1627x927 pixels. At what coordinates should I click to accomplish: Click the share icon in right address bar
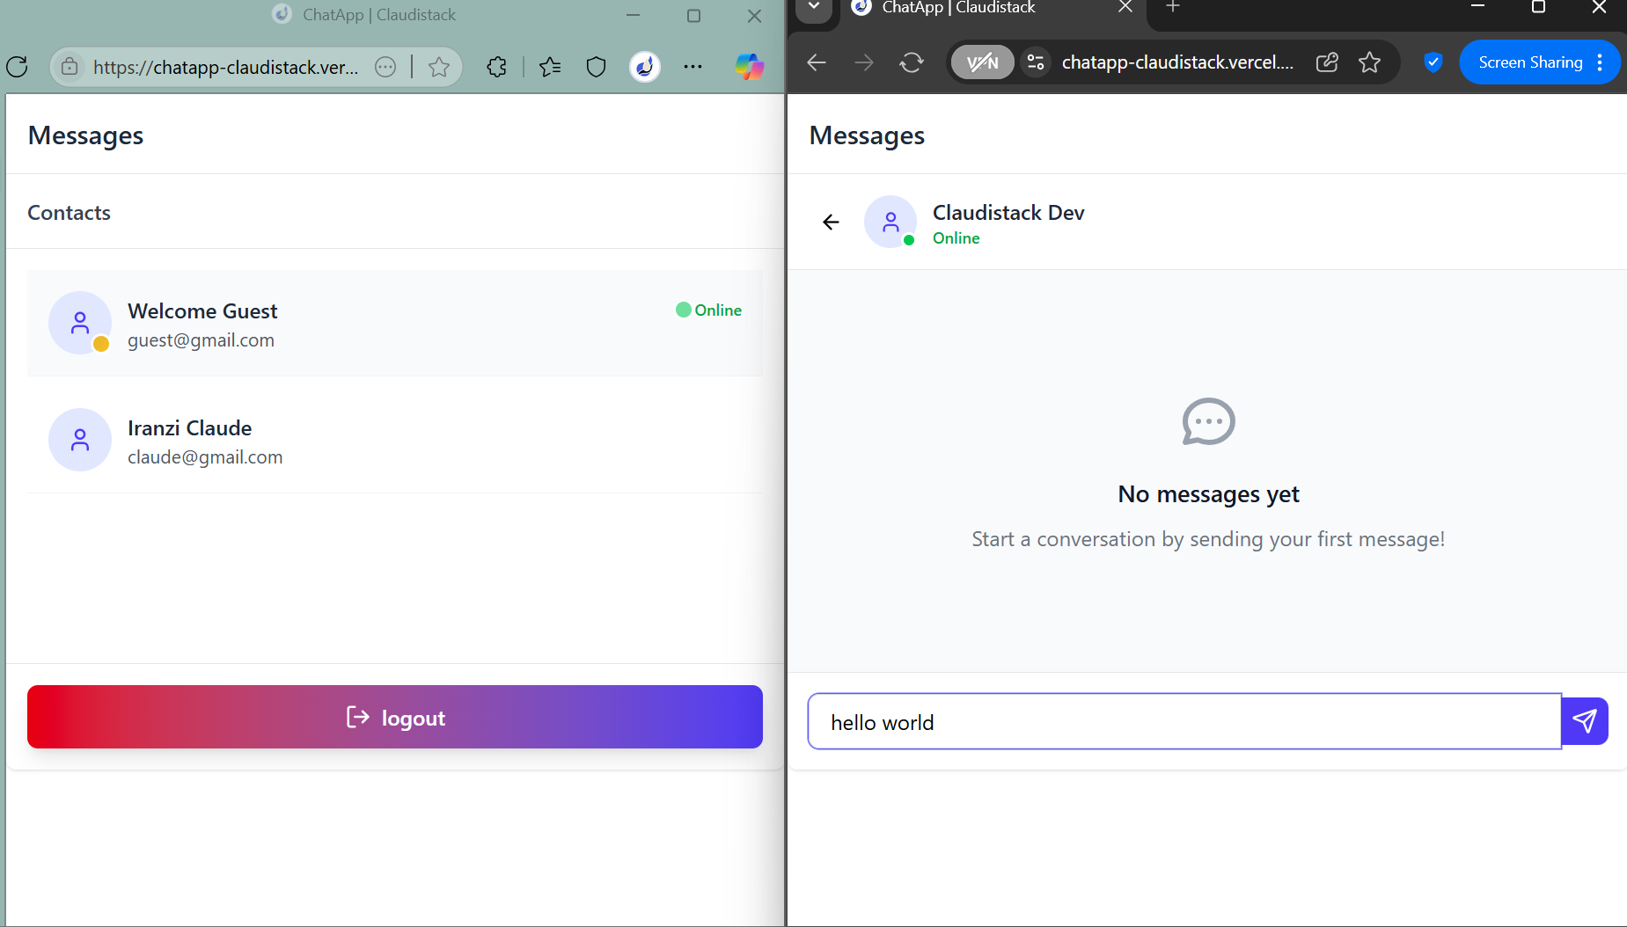click(x=1327, y=62)
